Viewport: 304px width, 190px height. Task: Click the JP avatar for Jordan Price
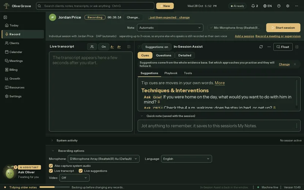click(x=52, y=17)
